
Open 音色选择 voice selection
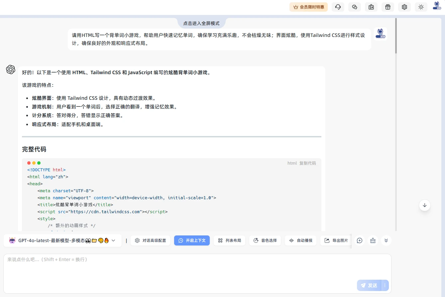coord(265,240)
